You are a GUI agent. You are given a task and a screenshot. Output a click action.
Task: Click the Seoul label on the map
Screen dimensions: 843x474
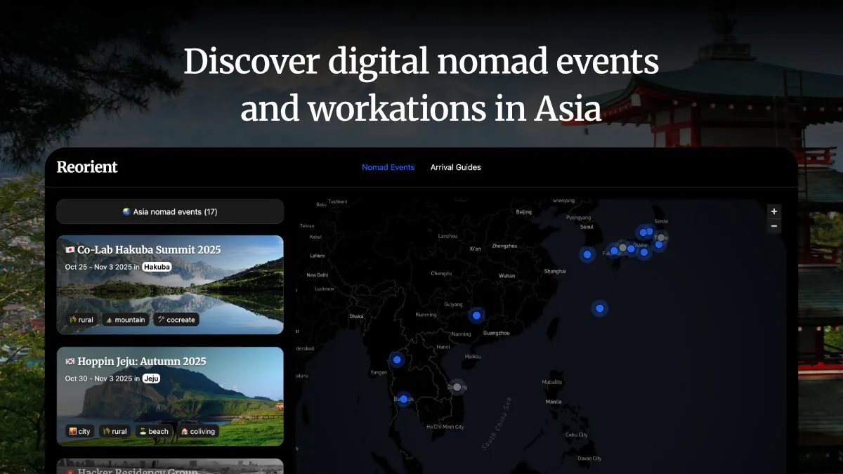tap(587, 227)
